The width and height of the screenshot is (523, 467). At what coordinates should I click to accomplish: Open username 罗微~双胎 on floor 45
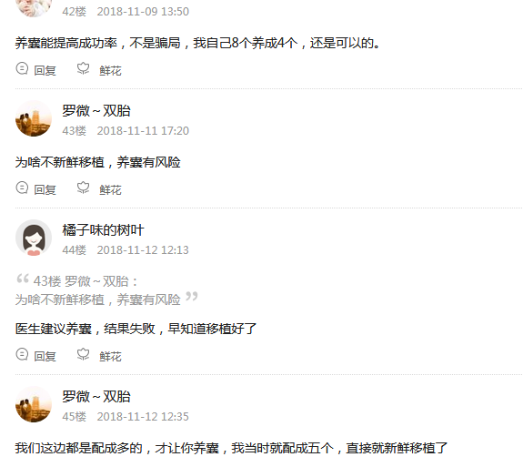[x=96, y=397]
